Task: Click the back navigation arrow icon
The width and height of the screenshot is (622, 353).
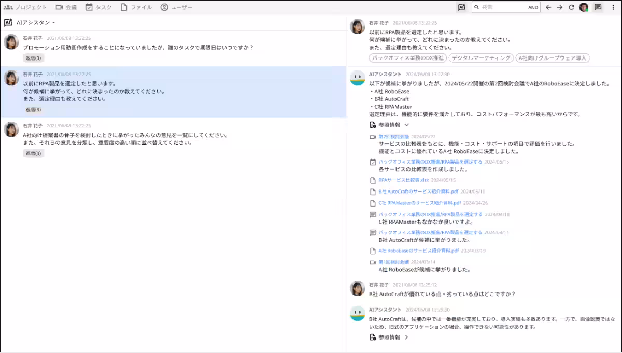Action: [x=548, y=7]
